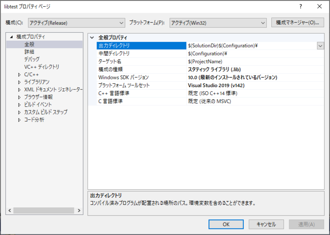Open the プラットフォーム(P) dropdown showing アクティブ(Win32)

tap(218, 23)
